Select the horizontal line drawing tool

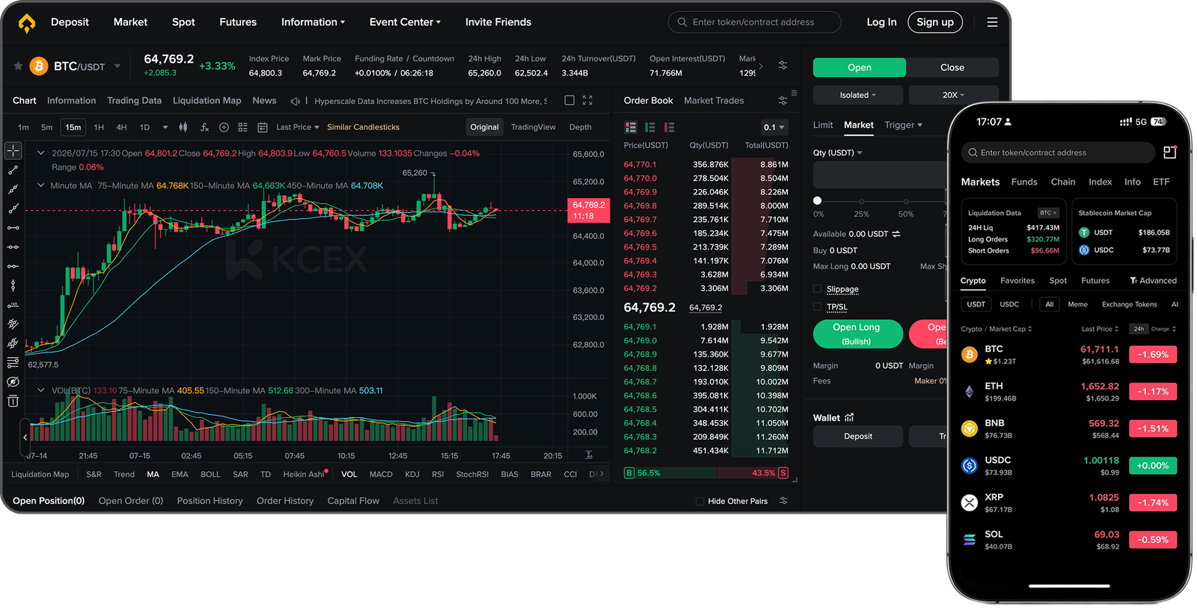click(13, 228)
